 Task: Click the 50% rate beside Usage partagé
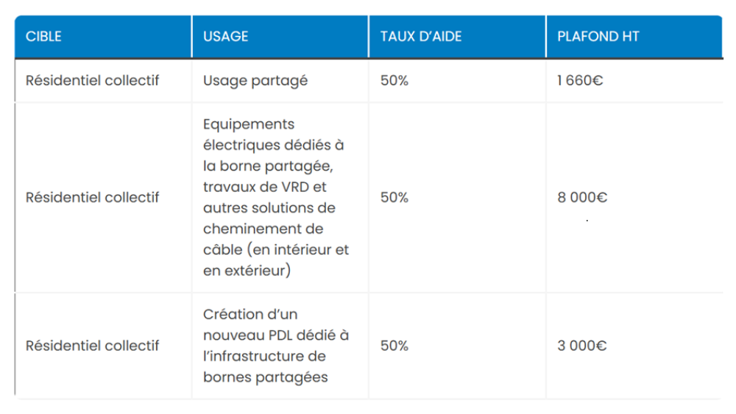pyautogui.click(x=394, y=81)
